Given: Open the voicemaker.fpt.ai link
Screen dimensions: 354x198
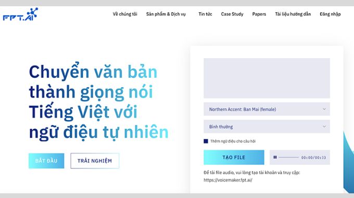Looking at the screenshot, I should (x=228, y=180).
